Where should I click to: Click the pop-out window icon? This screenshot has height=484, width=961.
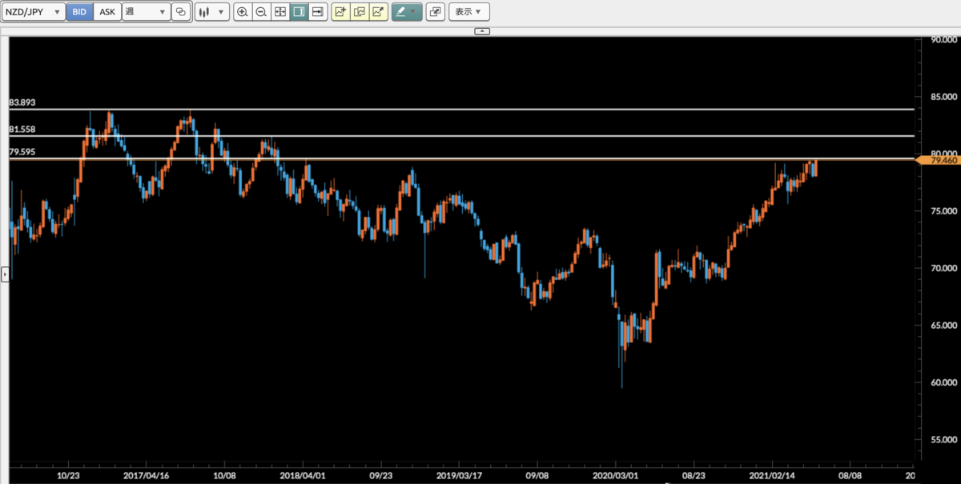(435, 12)
